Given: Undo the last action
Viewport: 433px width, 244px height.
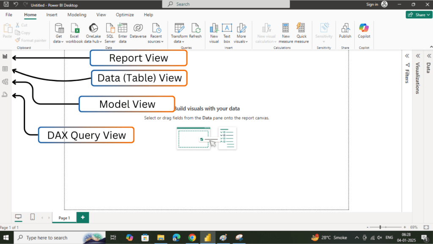Looking at the screenshot, I should [16, 4].
